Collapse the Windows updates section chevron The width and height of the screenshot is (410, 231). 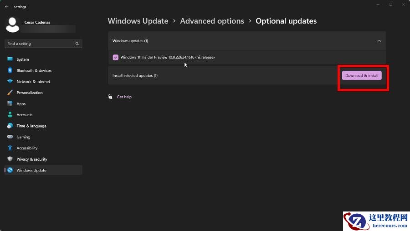(x=379, y=41)
